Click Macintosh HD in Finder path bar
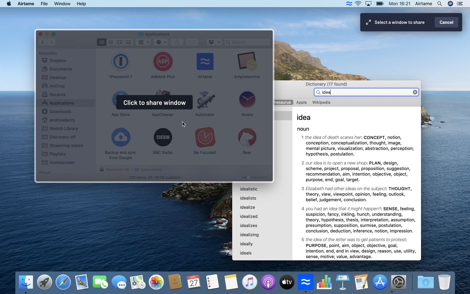This screenshot has width=470, height=294. 115,170
